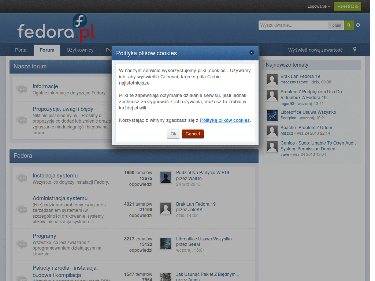Open avatar next to przez SeeM

[x=166, y=243]
